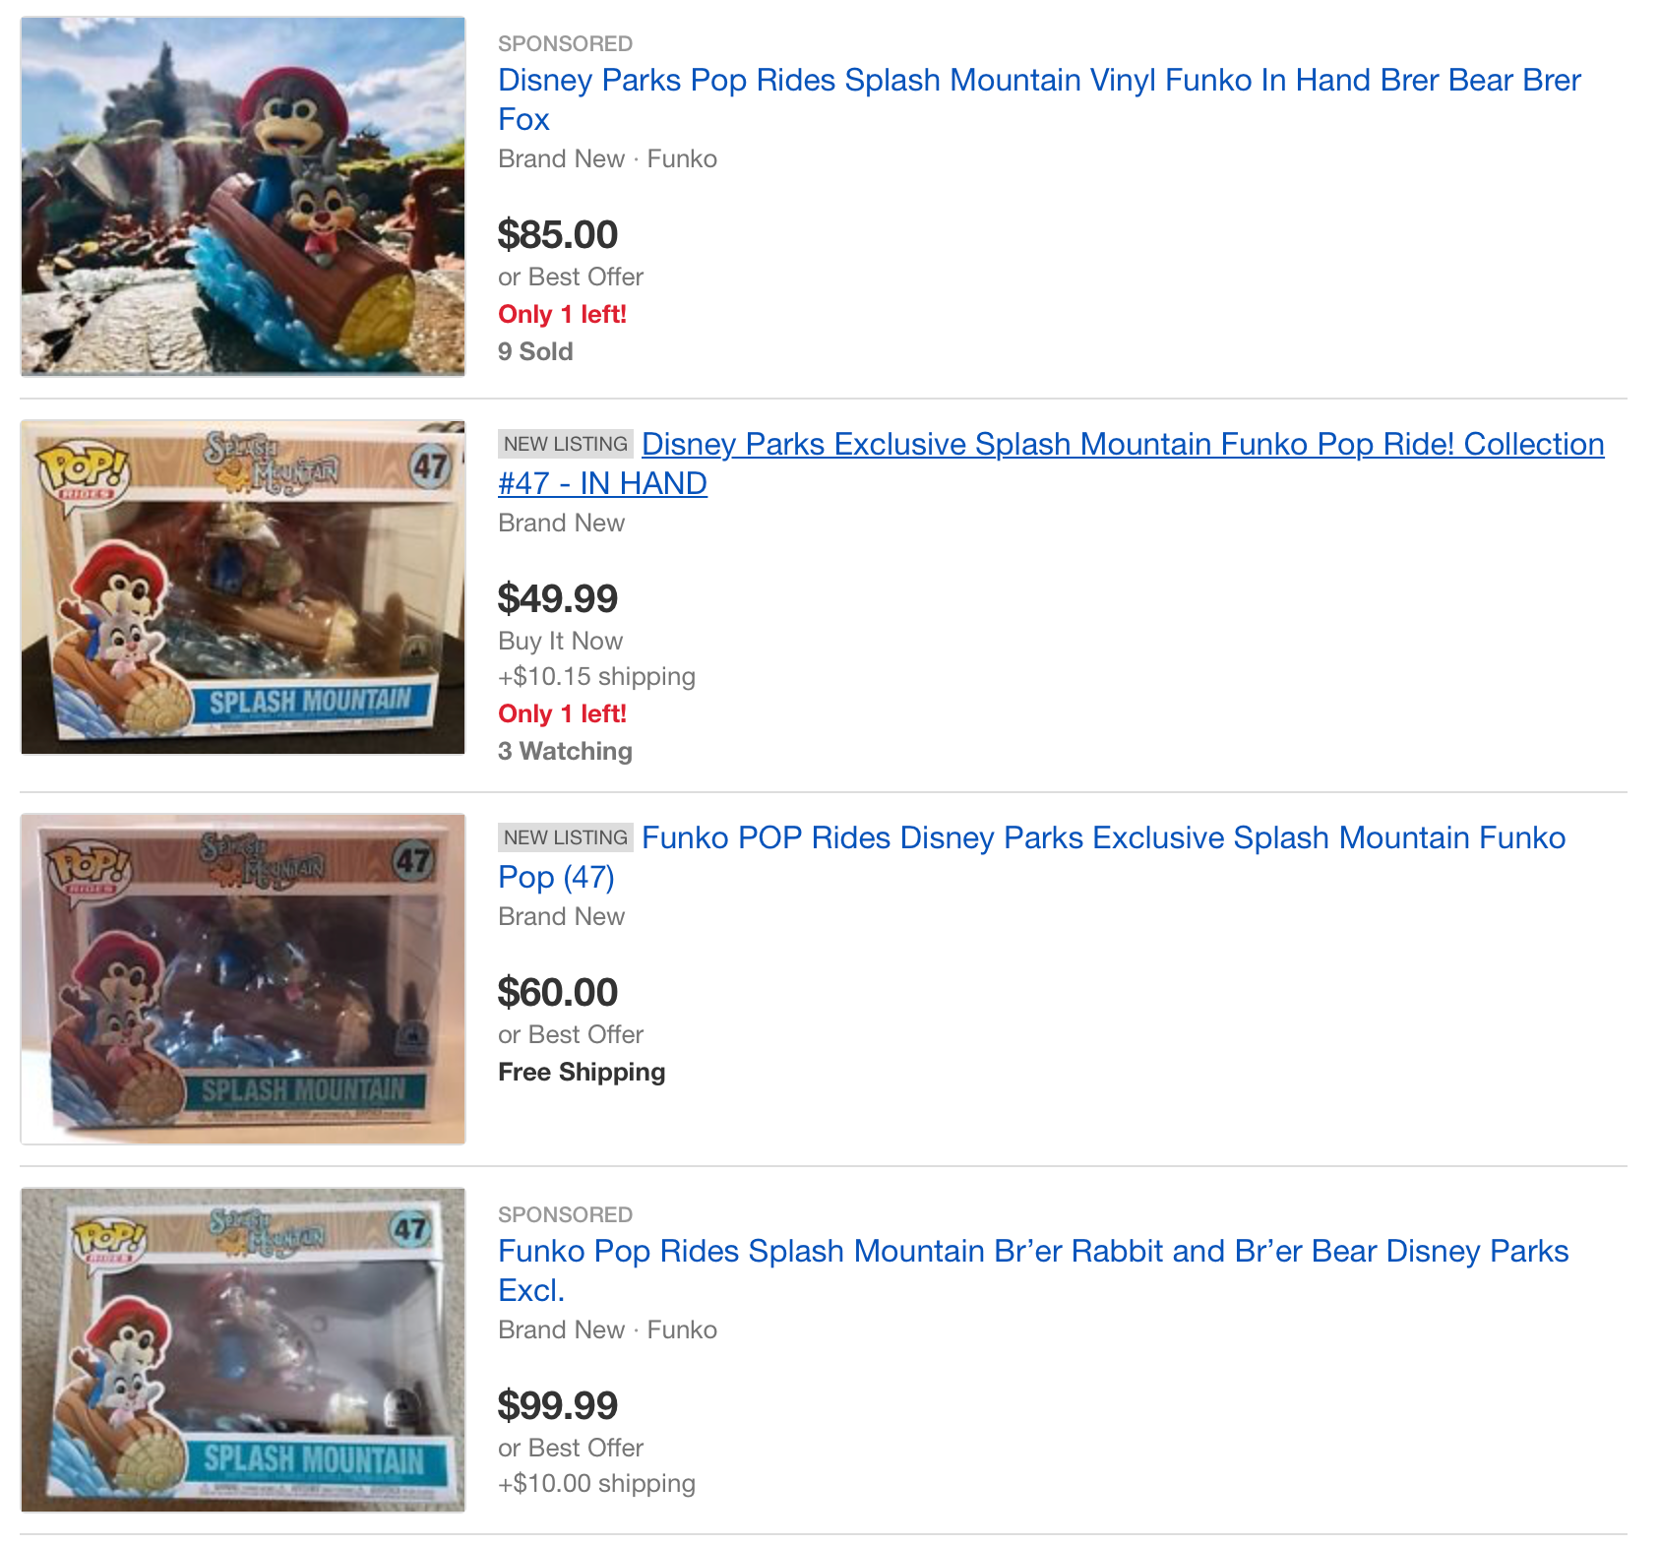
Task: Click the $99.99 price
Action: 557,1406
